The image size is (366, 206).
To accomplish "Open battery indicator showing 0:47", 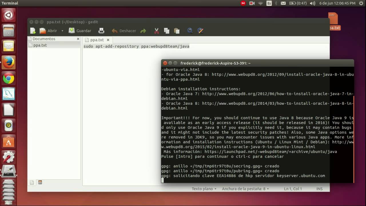I will 298,3.
